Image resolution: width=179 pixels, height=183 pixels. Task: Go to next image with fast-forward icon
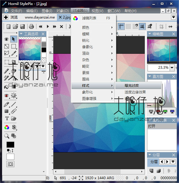pos(55,27)
